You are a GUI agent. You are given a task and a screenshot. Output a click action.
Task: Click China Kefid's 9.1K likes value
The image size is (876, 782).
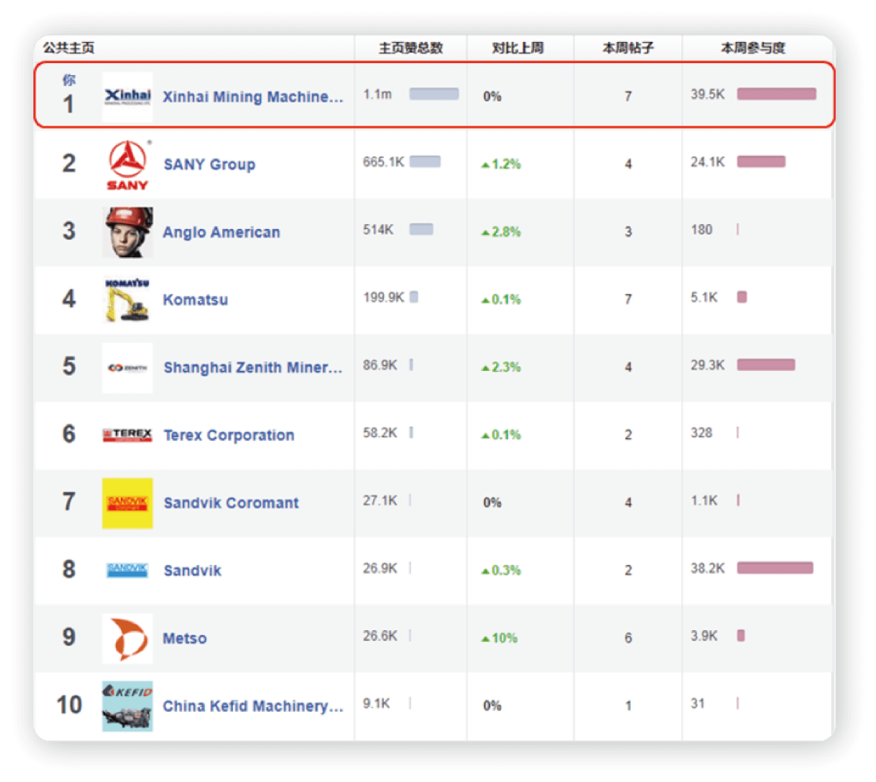377,703
